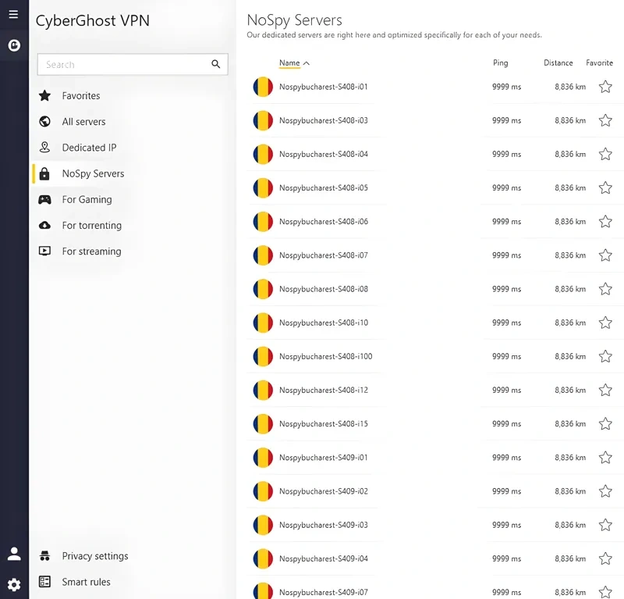Click distance value of Nospybucharest-S408-i10
This screenshot has height=599, width=624.
point(570,323)
